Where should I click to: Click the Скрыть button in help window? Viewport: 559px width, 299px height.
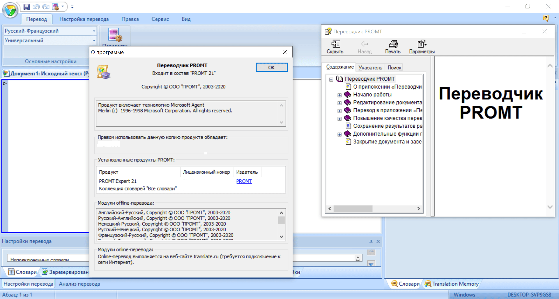335,47
